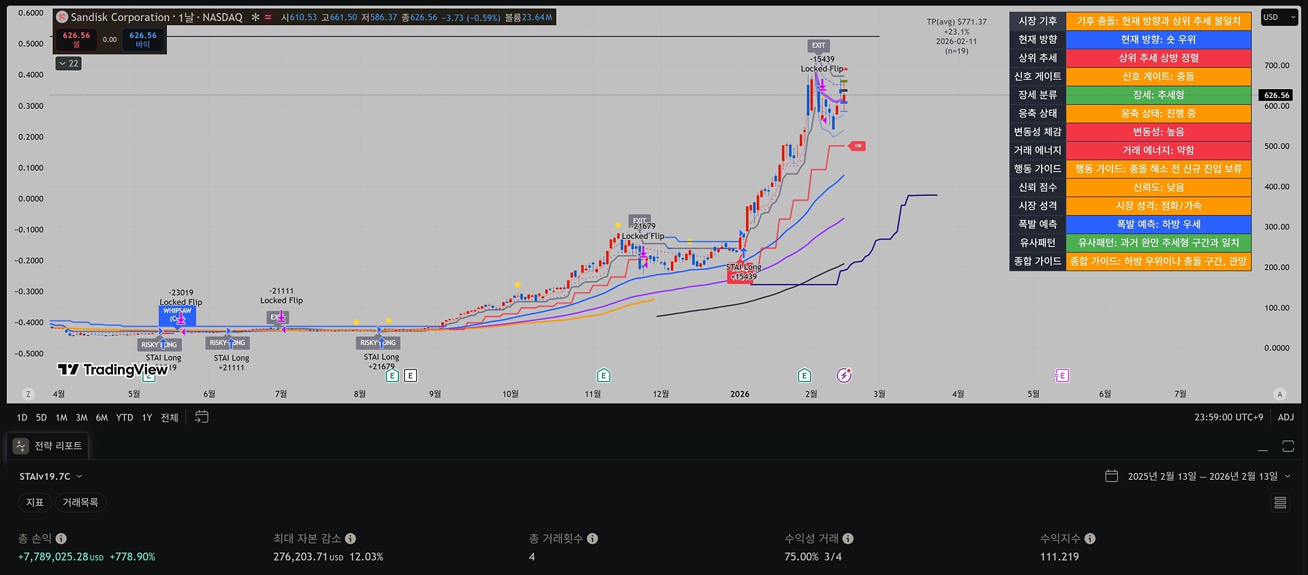Click the 현재 방향: 숏 우위 cell
Image resolution: width=1308 pixels, height=575 pixels.
[x=1158, y=39]
